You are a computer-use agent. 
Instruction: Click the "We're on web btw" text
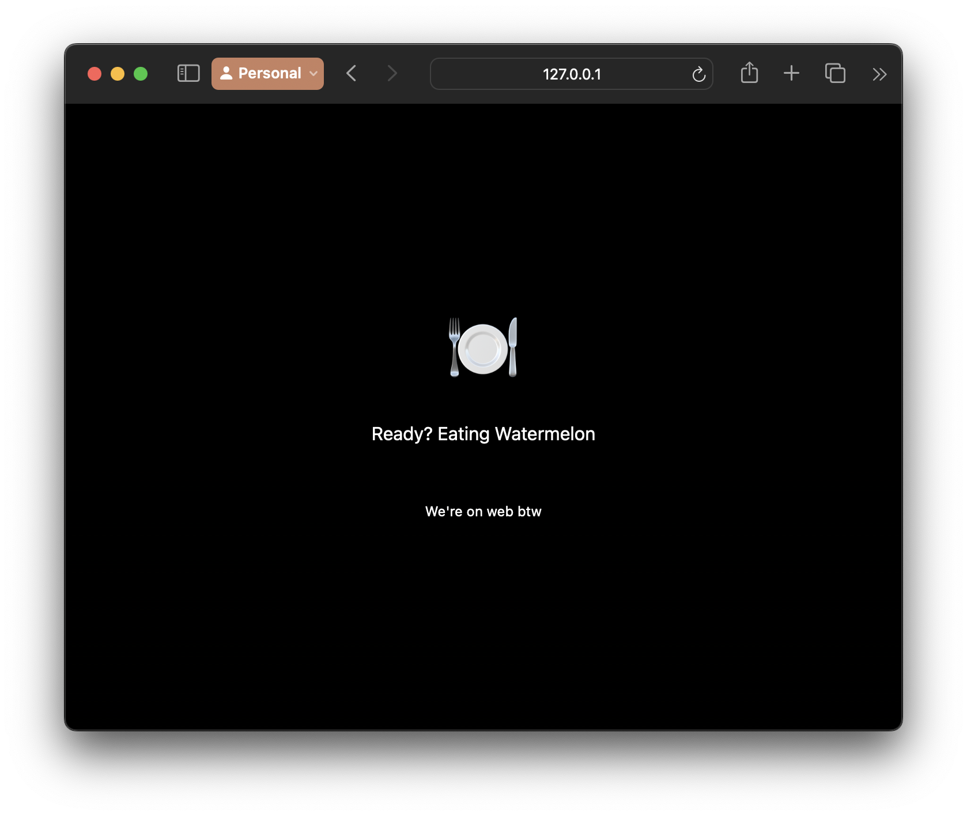483,512
